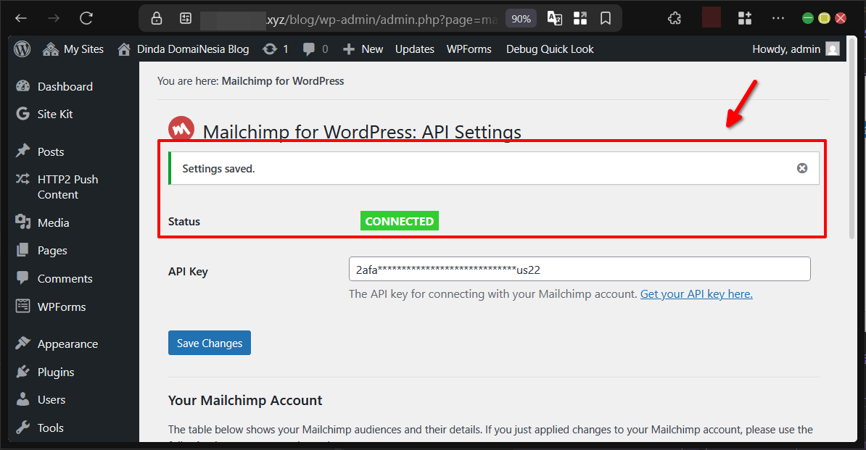Open the Get your API key here link
The height and width of the screenshot is (450, 866).
pyautogui.click(x=696, y=293)
